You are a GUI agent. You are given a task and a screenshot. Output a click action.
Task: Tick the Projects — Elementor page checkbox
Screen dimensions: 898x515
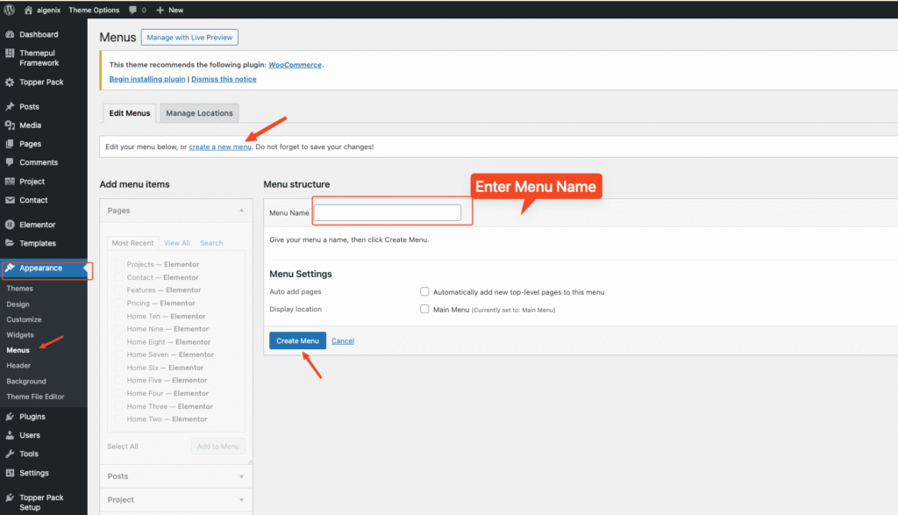(x=118, y=264)
